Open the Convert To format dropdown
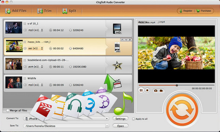The height and width of the screenshot is (132, 220). (66, 119)
